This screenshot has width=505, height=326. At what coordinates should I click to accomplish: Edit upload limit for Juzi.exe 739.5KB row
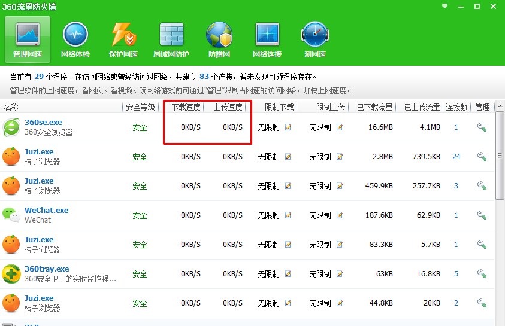tap(340, 157)
